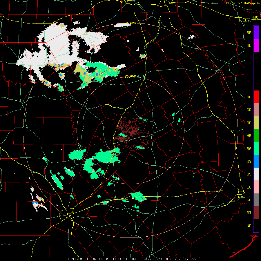Click the "RA" legend label
This screenshot has width=261, height=261.
pyautogui.click(x=249, y=149)
